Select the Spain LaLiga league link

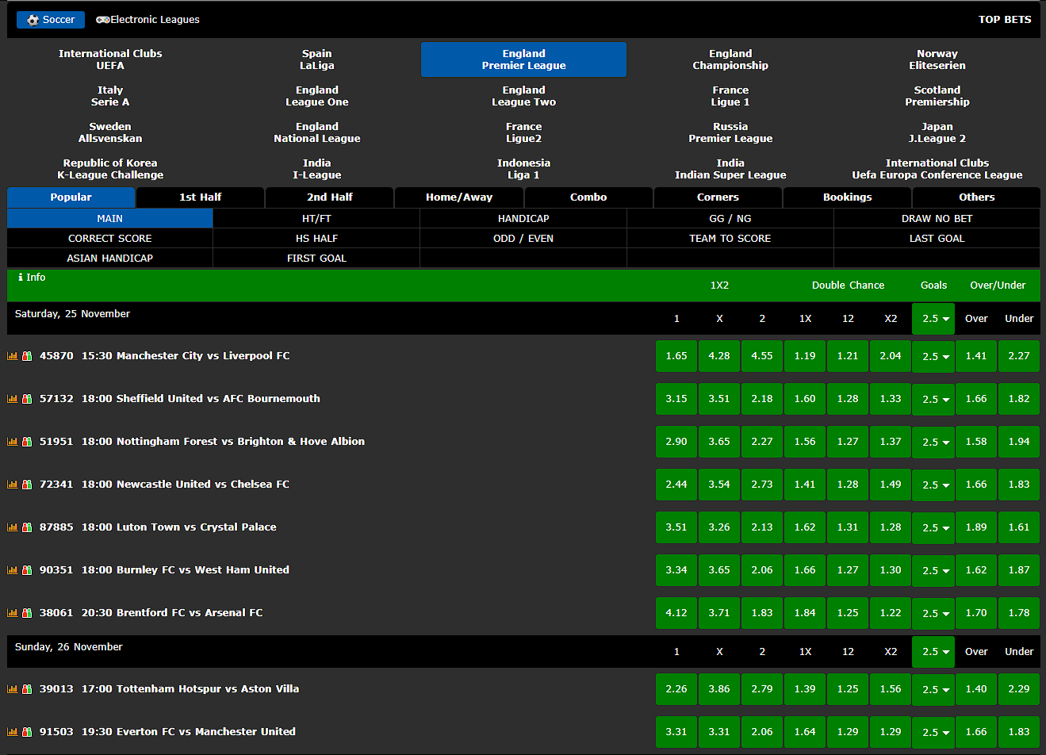click(317, 59)
